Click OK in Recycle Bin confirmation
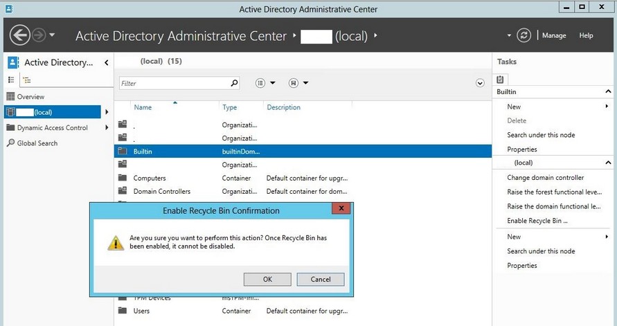 [267, 279]
